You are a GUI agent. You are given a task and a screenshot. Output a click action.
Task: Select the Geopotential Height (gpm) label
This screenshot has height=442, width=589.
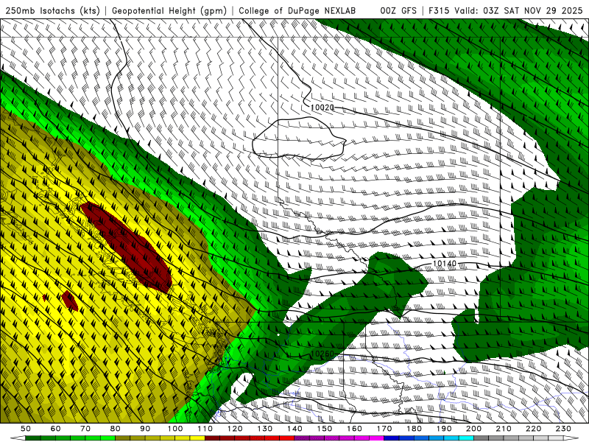tap(169, 11)
